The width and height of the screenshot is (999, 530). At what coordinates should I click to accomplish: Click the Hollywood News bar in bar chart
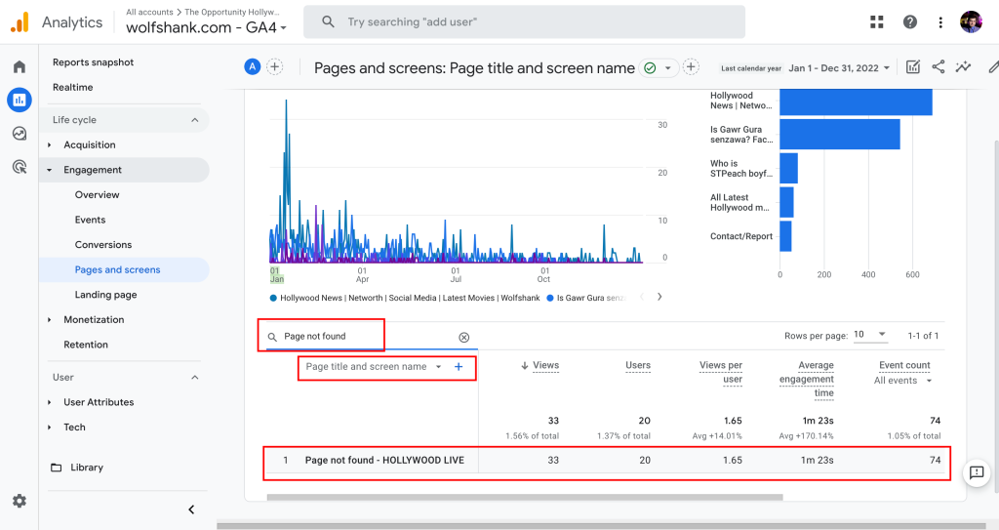coord(856,102)
